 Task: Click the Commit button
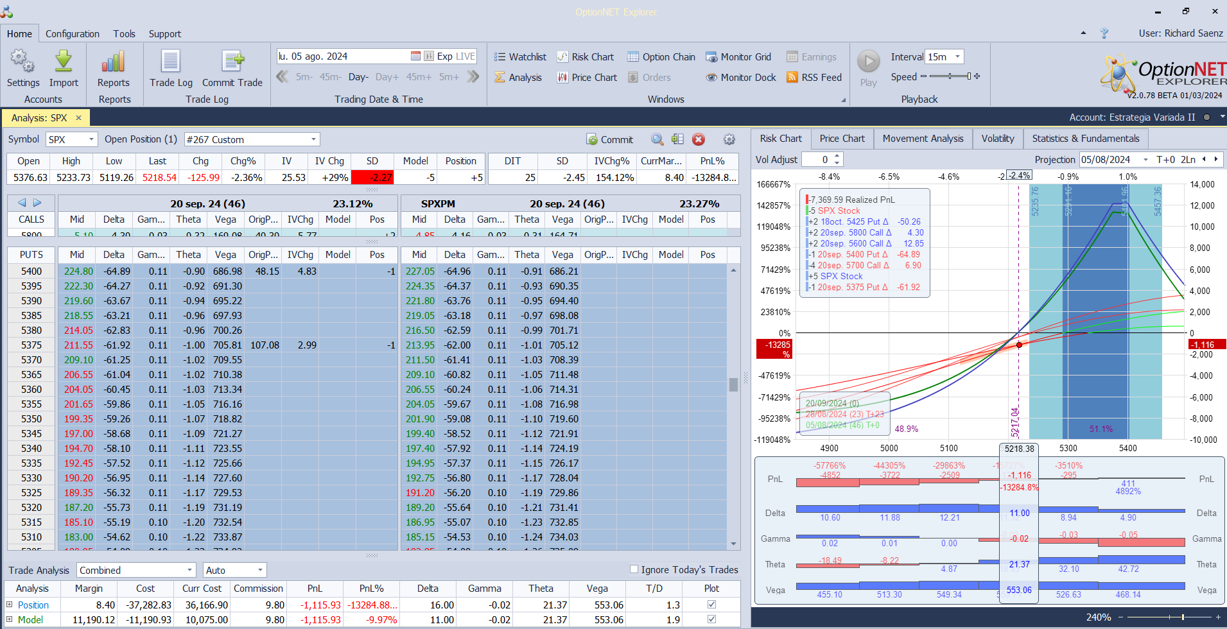pyautogui.click(x=609, y=139)
